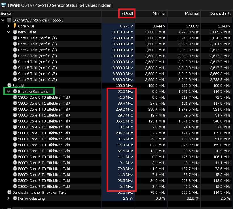The height and width of the screenshot is (209, 233).
Task: Collapse the Effektive Kerntakte node
Action: (x=9, y=91)
